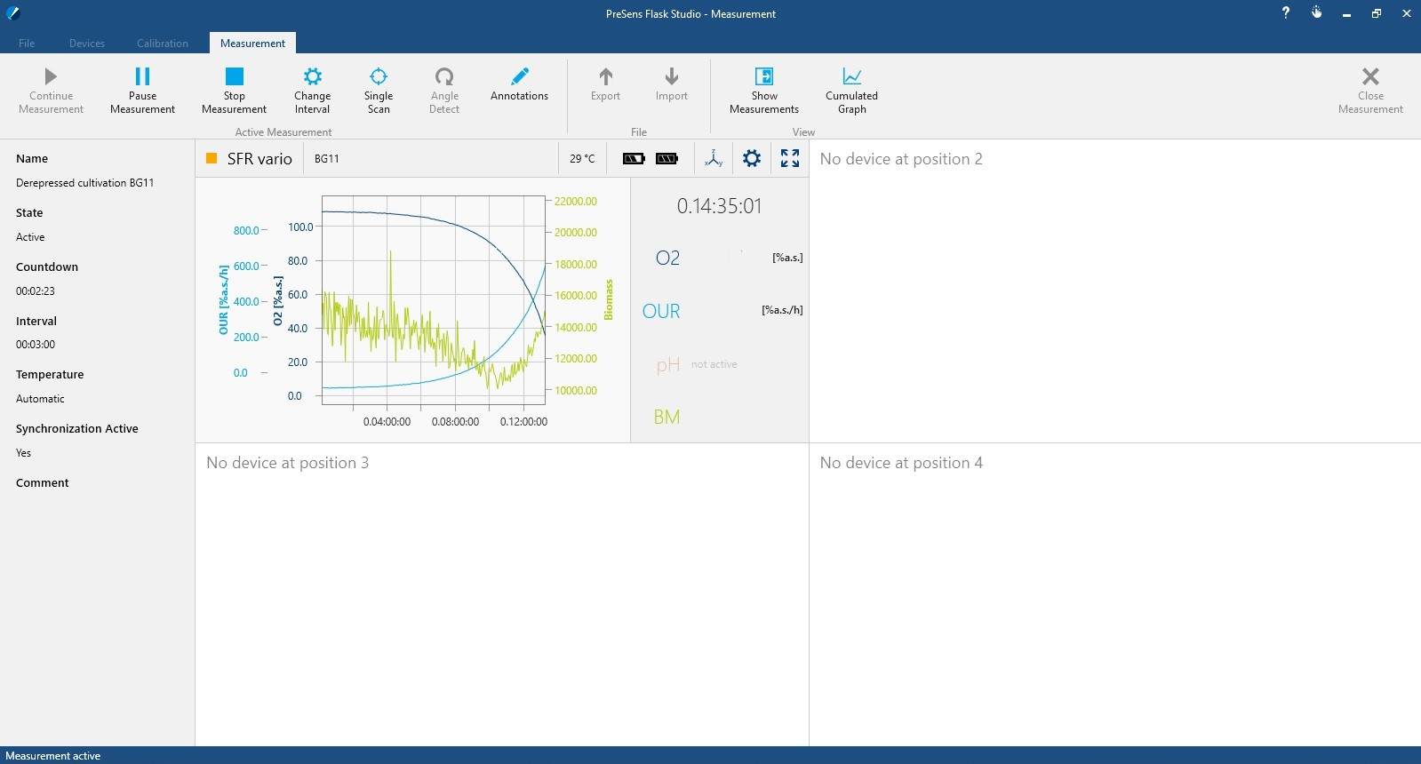Open the Annotations tool
The height and width of the screenshot is (764, 1421).
coord(519,84)
